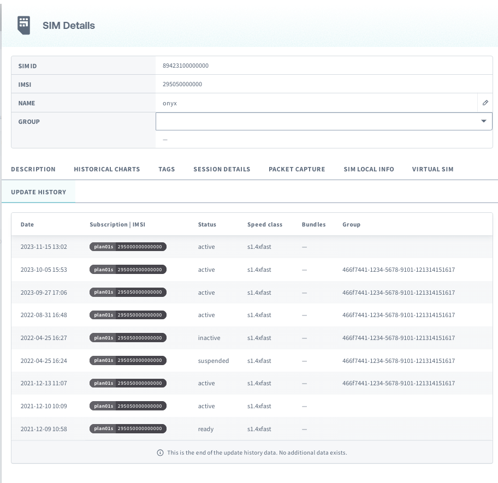Open the Packet Capture tab

coord(297,169)
